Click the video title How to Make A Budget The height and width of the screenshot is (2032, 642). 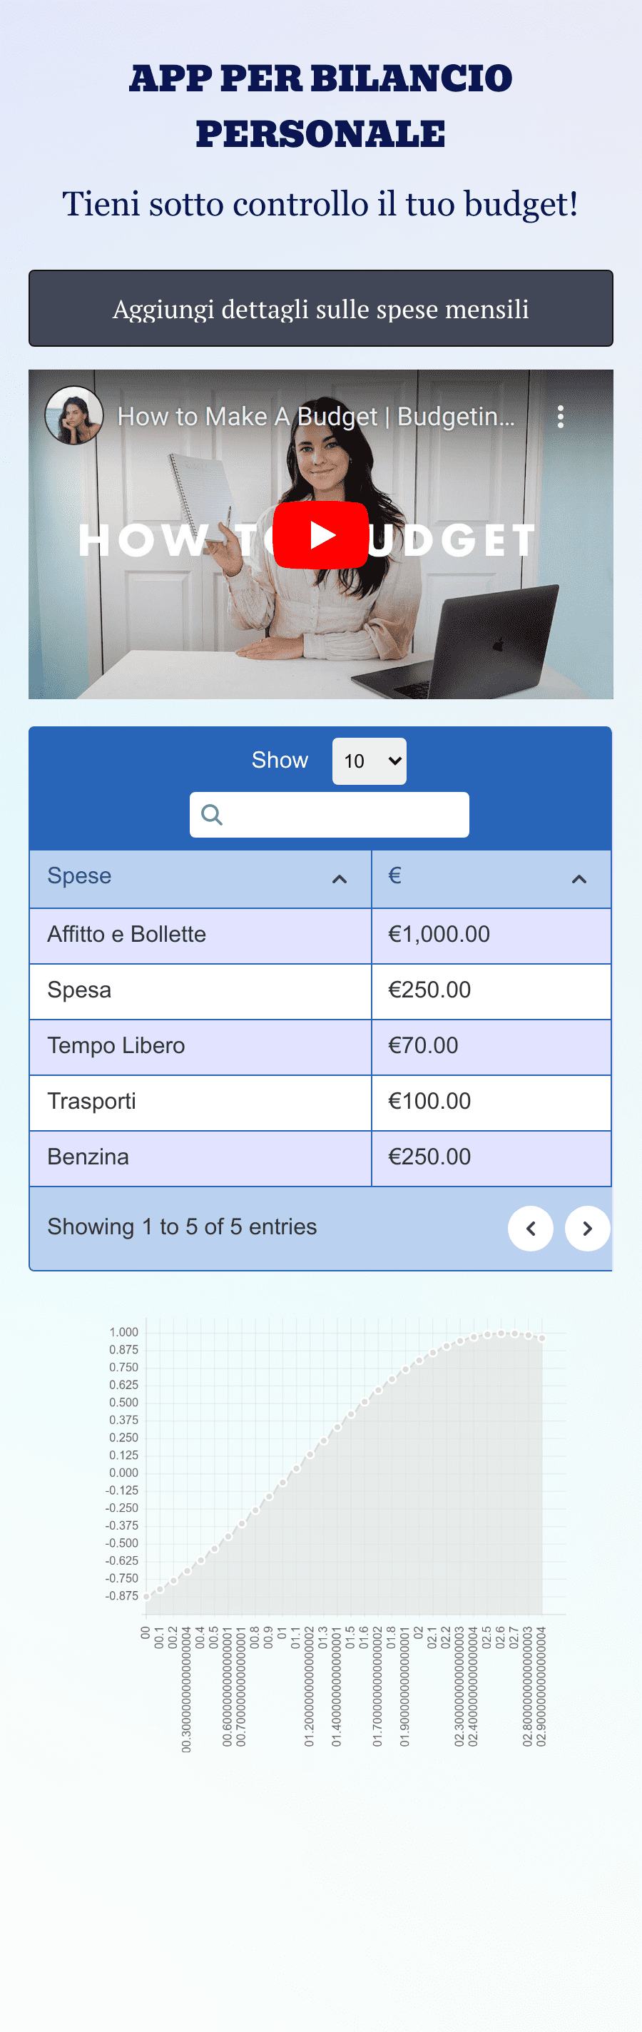tap(315, 417)
